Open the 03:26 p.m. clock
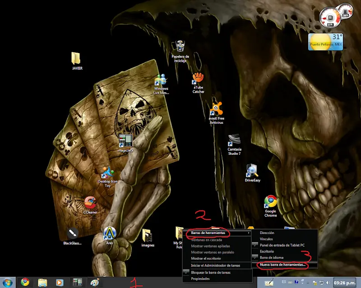361x288 pixels. [344, 283]
